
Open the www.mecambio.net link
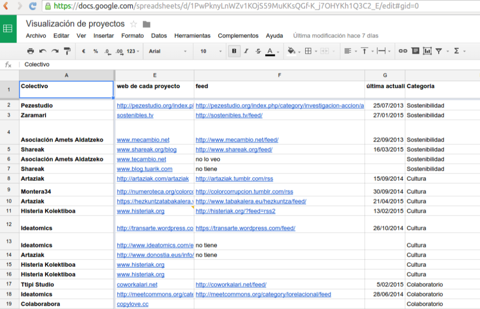pyautogui.click(x=143, y=140)
